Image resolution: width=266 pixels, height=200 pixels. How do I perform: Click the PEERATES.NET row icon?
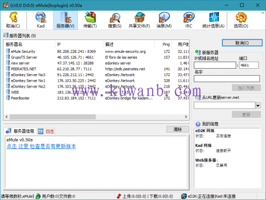(x=8, y=69)
